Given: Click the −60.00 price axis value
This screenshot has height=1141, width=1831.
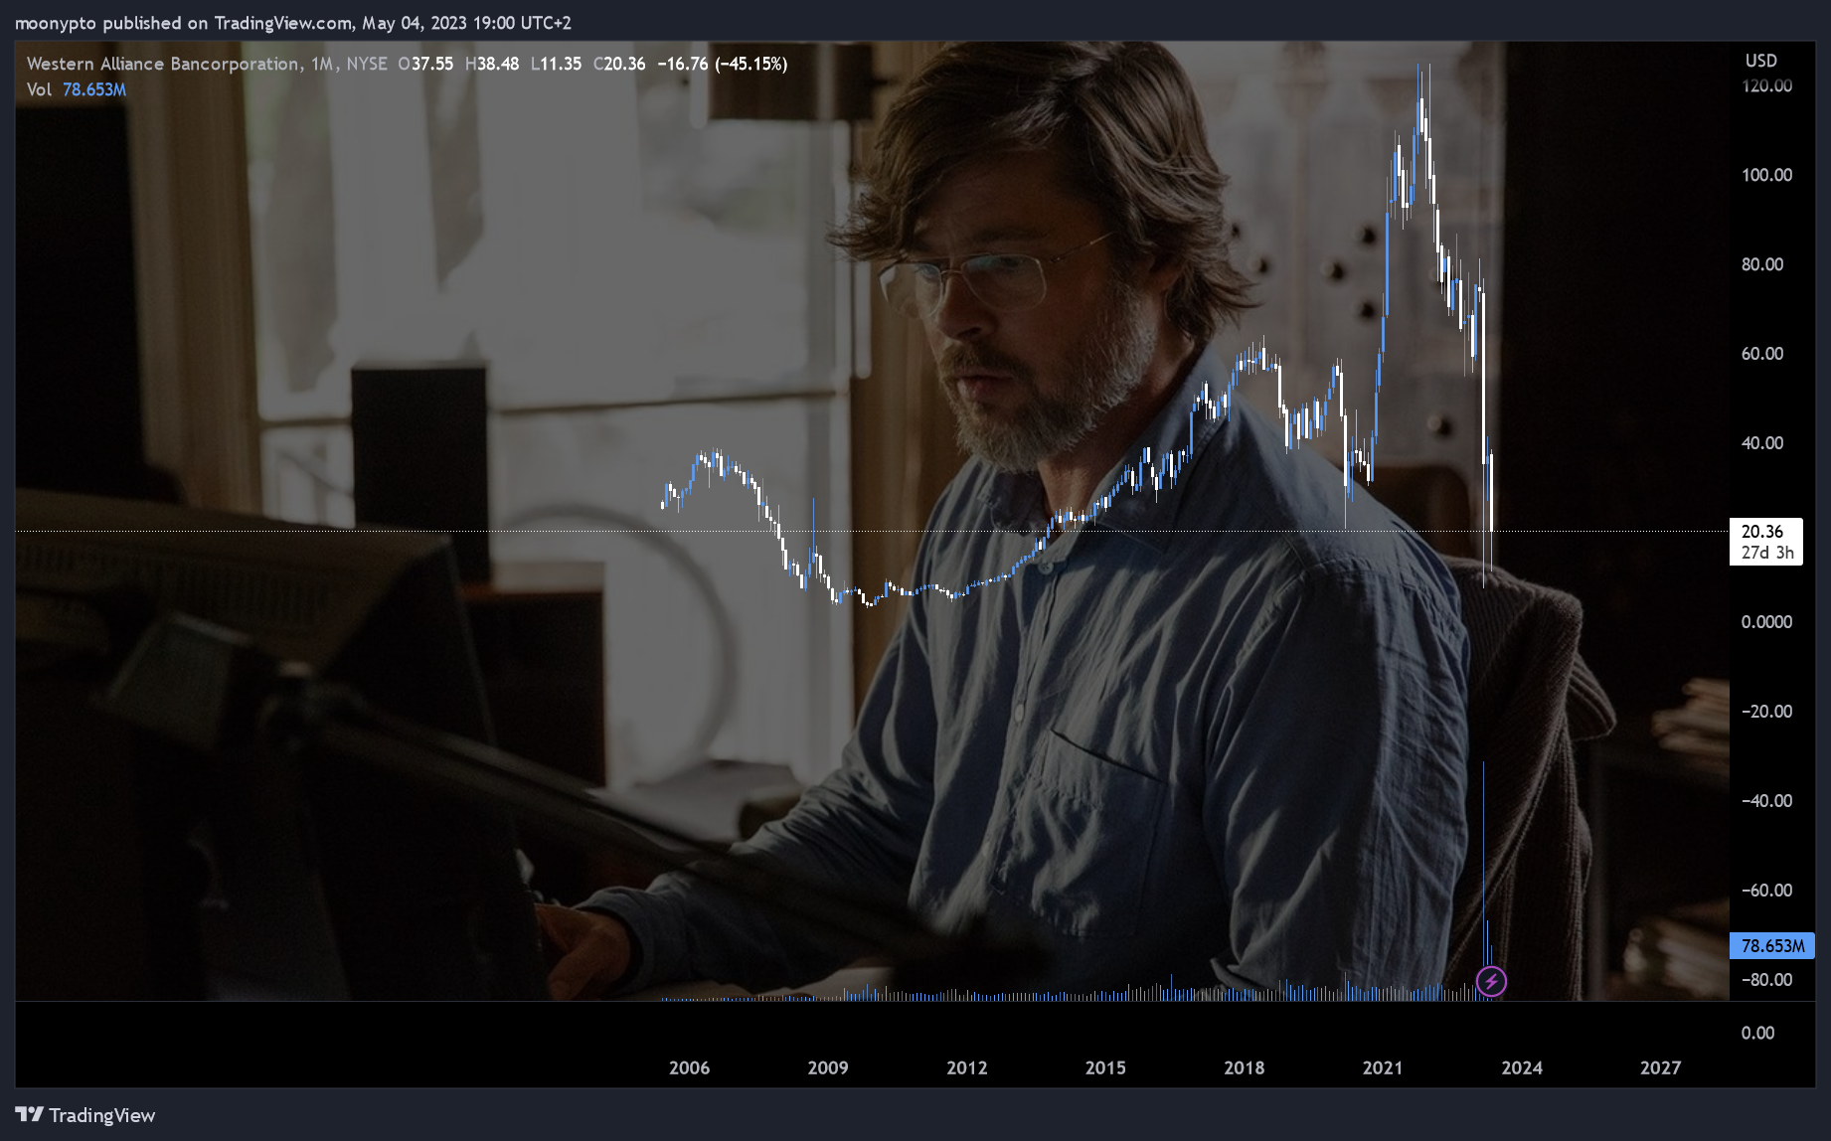Looking at the screenshot, I should [x=1766, y=891].
